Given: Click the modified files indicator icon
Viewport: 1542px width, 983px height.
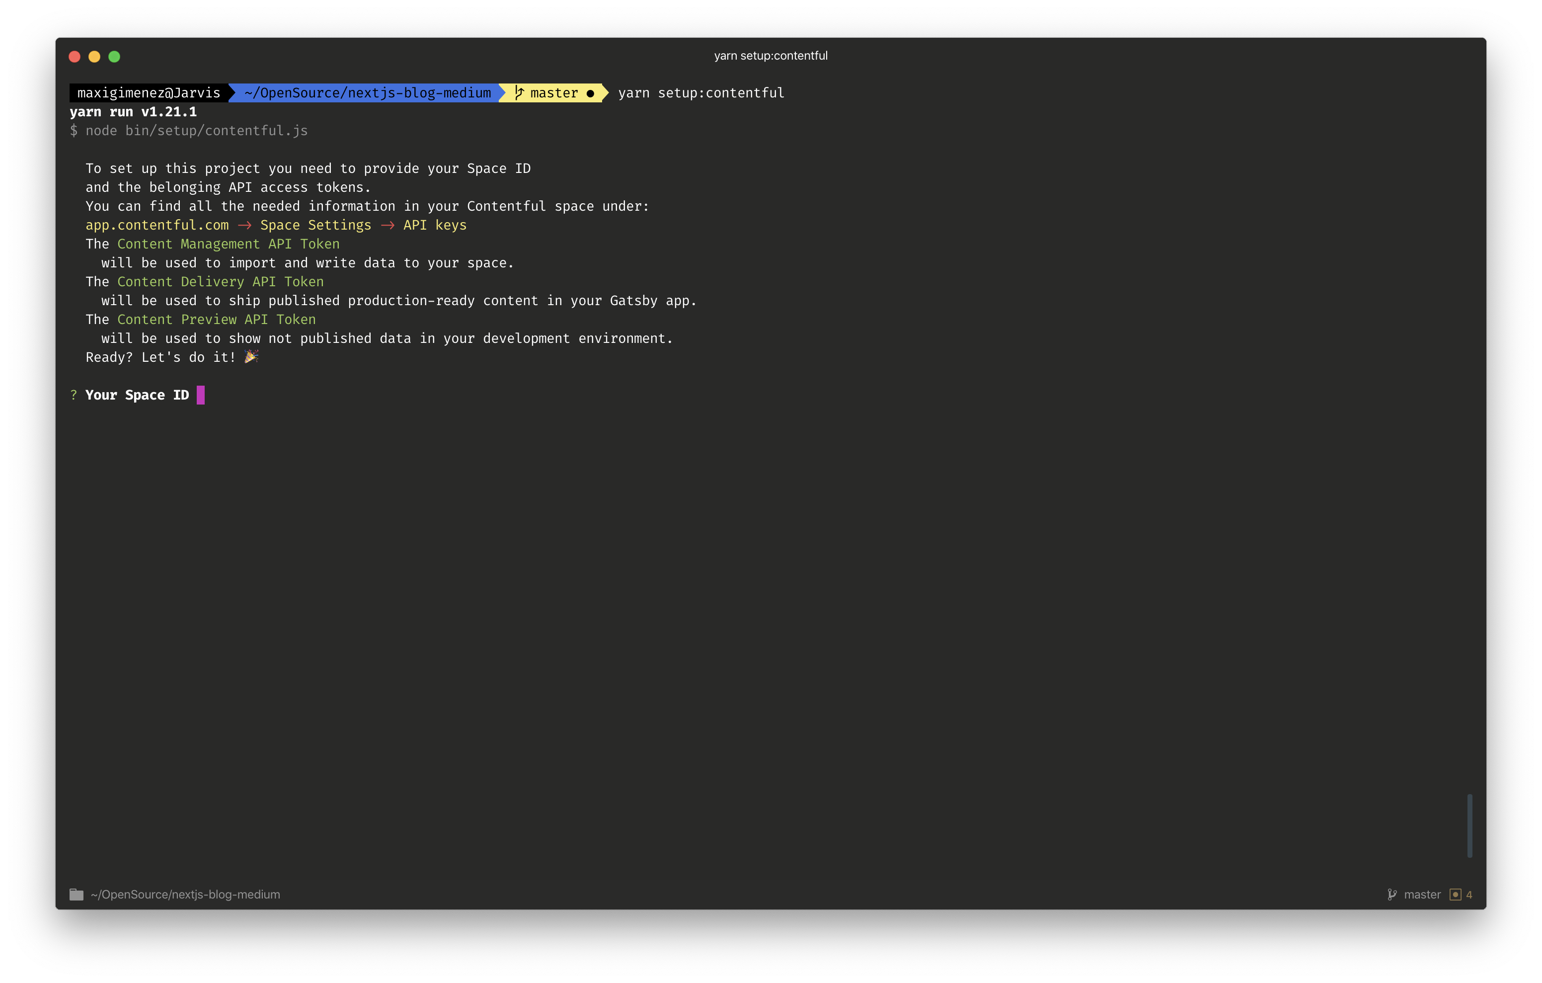Looking at the screenshot, I should 1455,895.
